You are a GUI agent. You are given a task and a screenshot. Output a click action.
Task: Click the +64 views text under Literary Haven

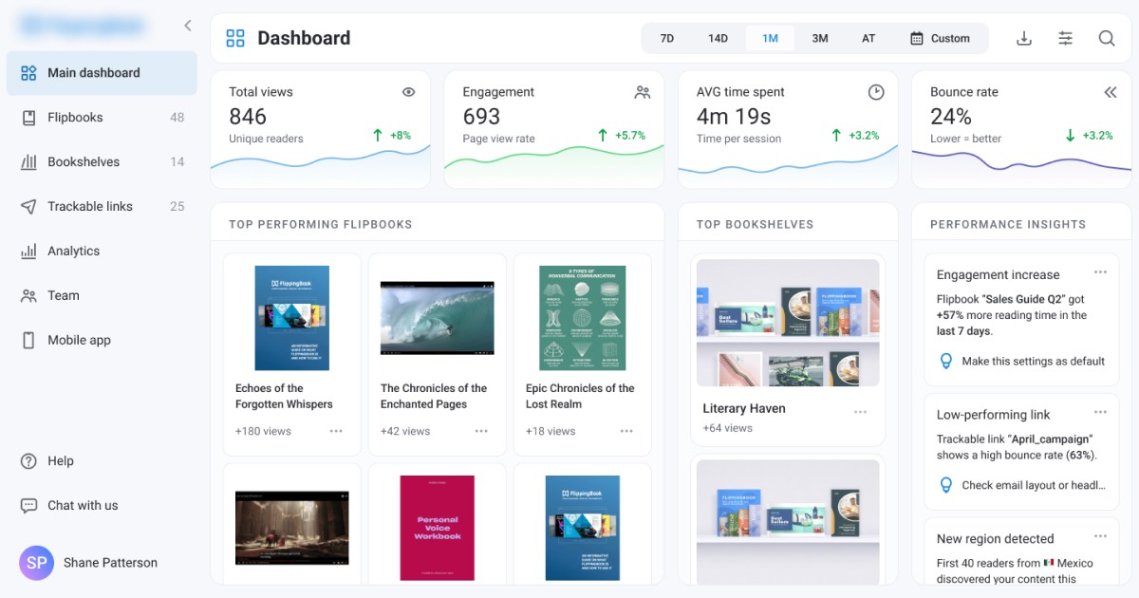pos(727,428)
